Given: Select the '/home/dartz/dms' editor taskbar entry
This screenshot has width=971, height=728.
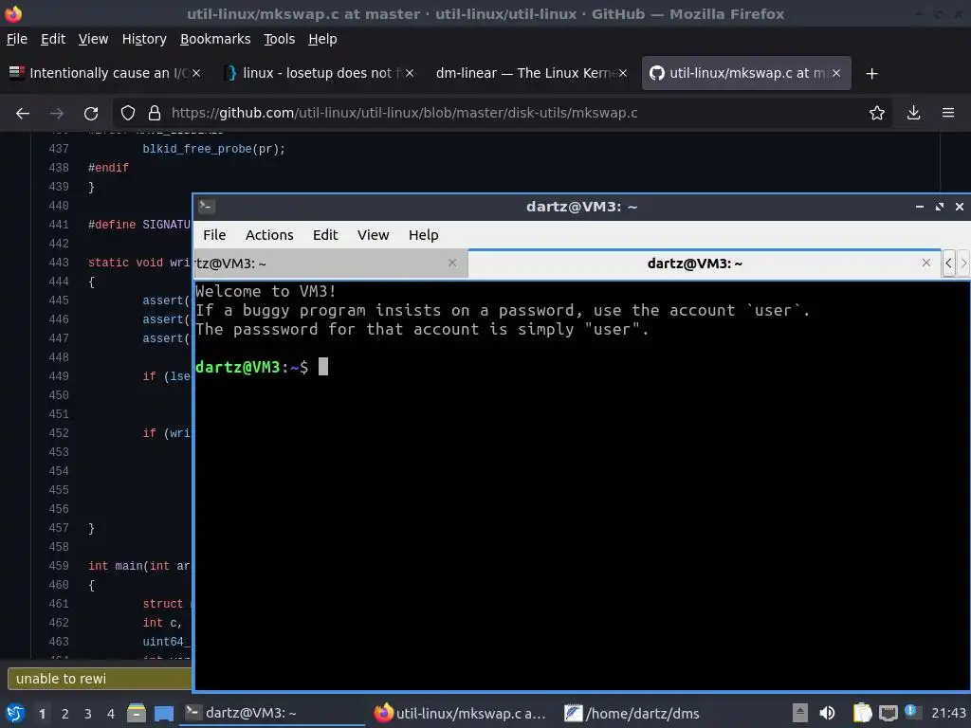Looking at the screenshot, I should click(632, 713).
